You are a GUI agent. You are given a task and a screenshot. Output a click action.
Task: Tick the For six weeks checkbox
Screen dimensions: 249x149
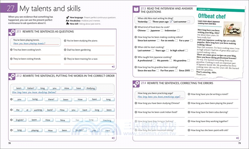(x=176, y=41)
